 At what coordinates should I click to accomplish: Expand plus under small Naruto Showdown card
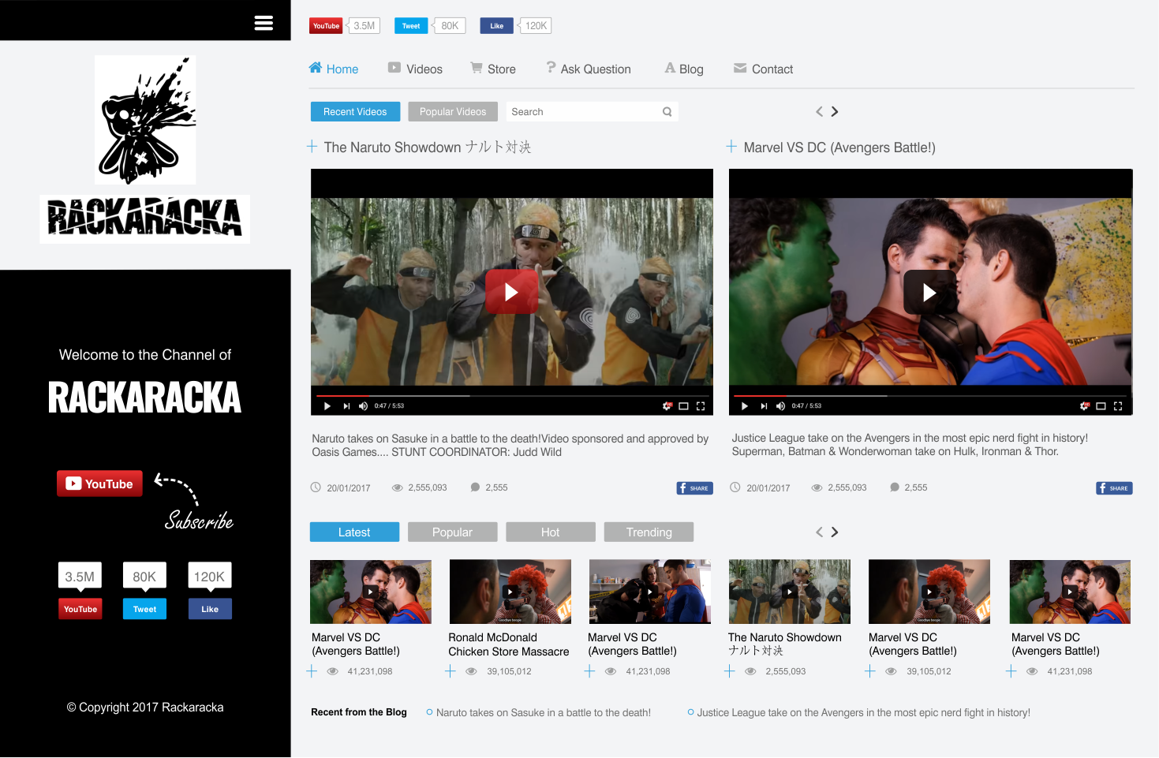click(730, 671)
